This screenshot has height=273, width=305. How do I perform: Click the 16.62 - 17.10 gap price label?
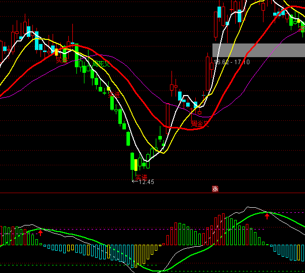(x=232, y=62)
